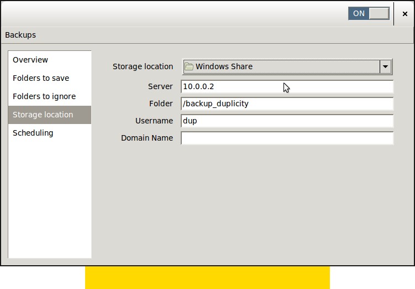Click the Server label text
The width and height of the screenshot is (415, 289).
point(160,87)
